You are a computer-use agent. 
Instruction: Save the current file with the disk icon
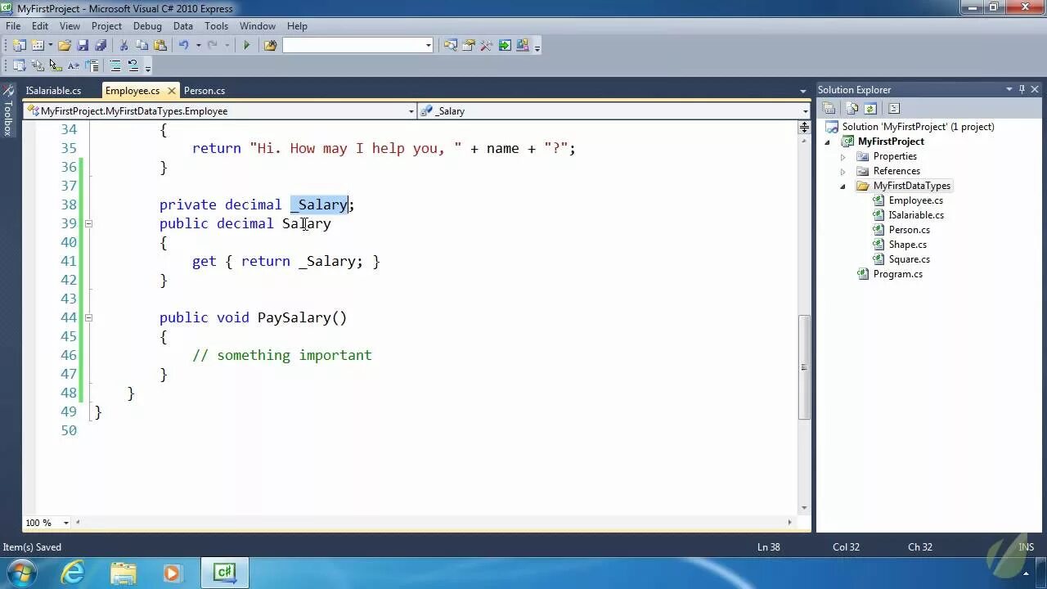click(x=83, y=46)
